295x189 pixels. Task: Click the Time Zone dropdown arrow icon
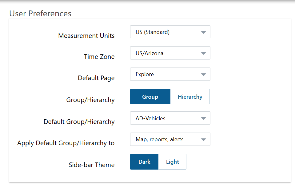tap(203, 53)
